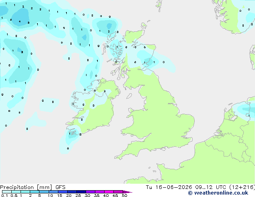Select legend swatch between 45 and 50
The height and width of the screenshot is (197, 255).
click(118, 192)
